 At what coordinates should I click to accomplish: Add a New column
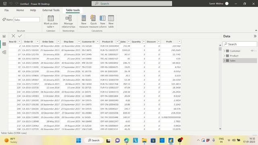[102, 21]
